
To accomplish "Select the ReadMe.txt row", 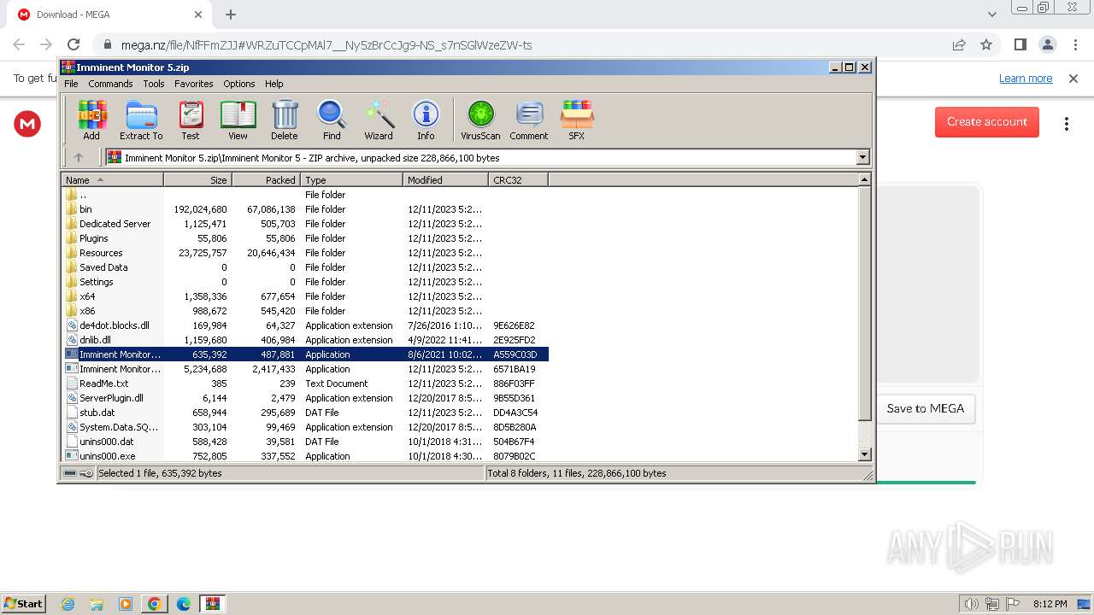I will coord(306,384).
